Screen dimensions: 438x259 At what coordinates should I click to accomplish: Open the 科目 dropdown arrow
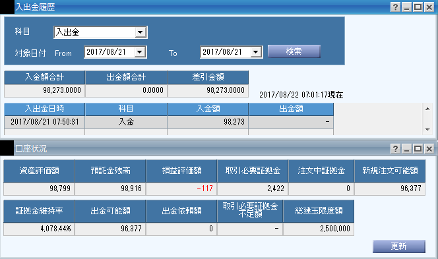coord(141,32)
